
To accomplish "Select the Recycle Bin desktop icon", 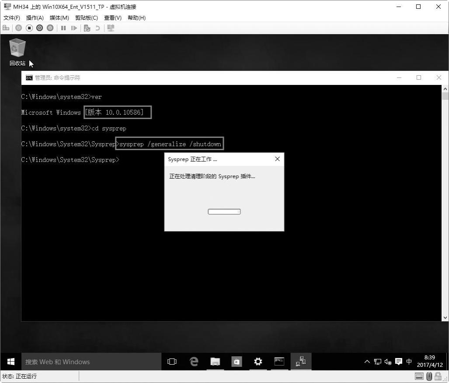I will click(x=17, y=53).
